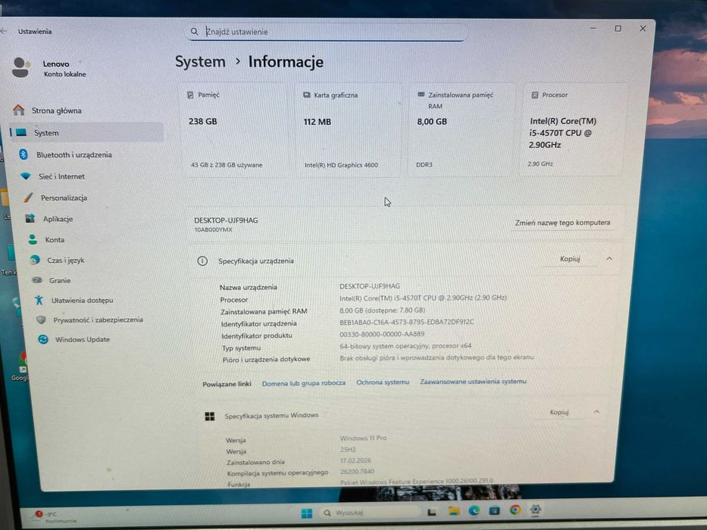707x530 pixels.
Task: Click the shield icon beside Prywatność
Action: click(41, 320)
